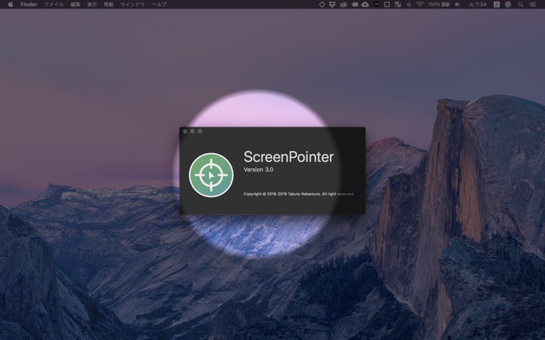Open the LINE menu bar icon
The image size is (545, 340).
[x=376, y=5]
